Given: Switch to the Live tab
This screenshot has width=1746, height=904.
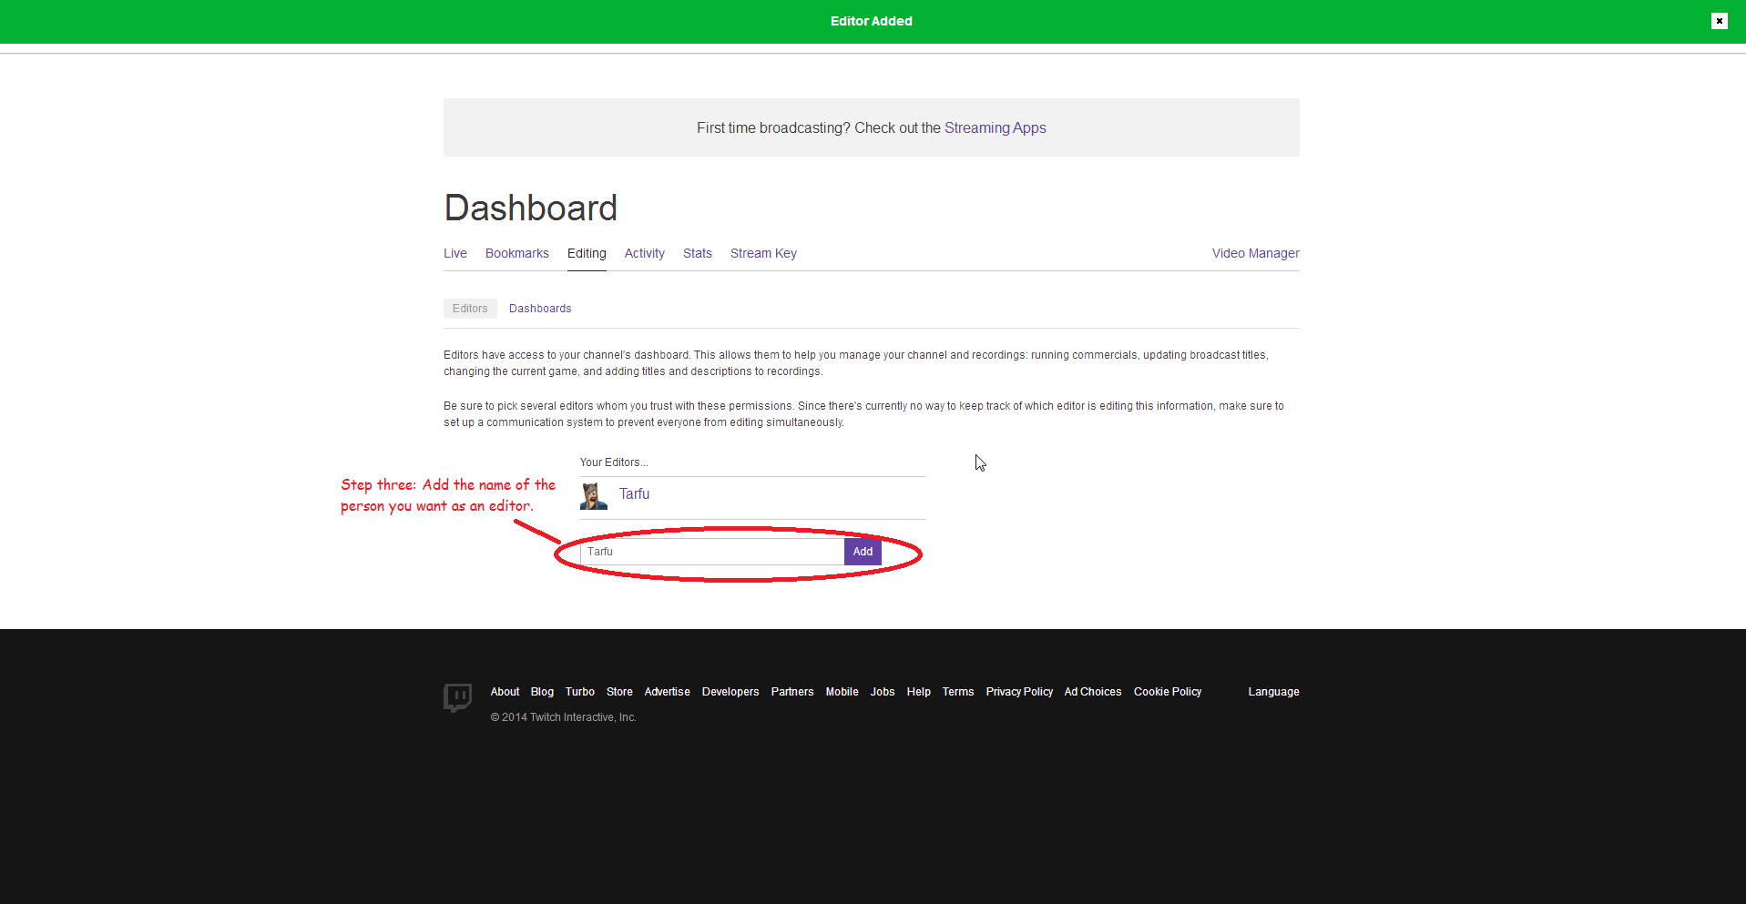Looking at the screenshot, I should click(x=455, y=253).
